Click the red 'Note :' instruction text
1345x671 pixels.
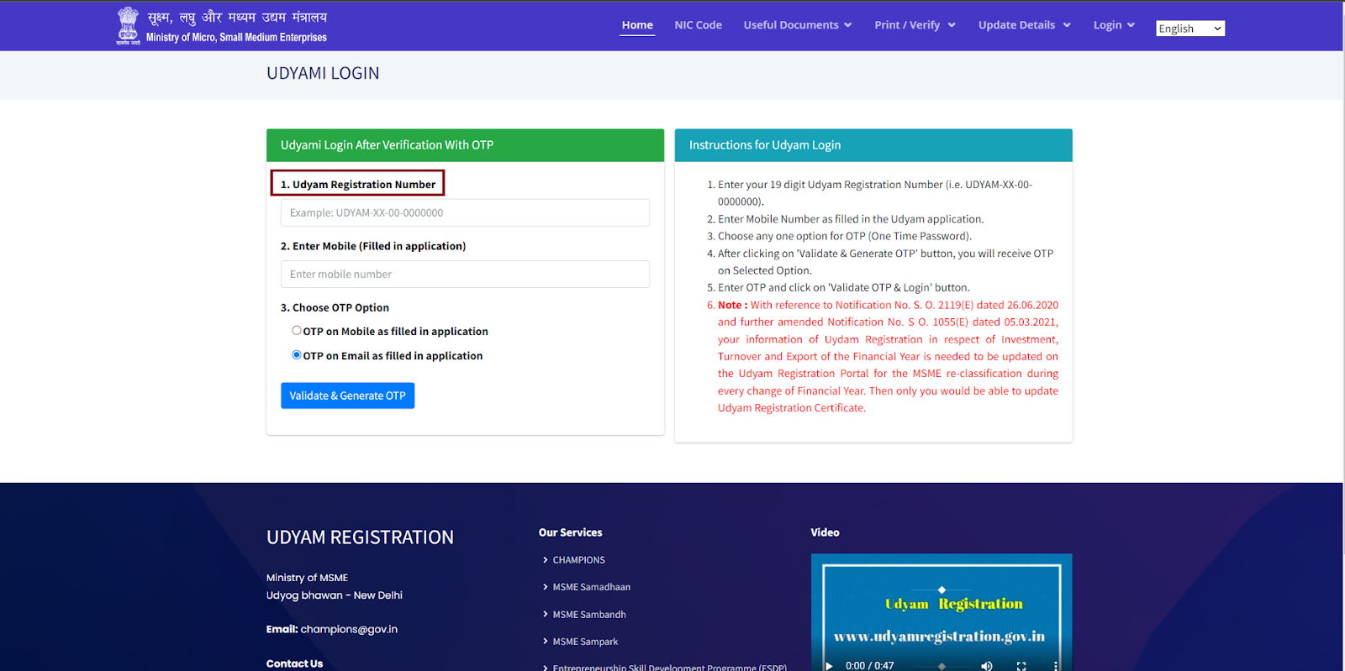732,305
